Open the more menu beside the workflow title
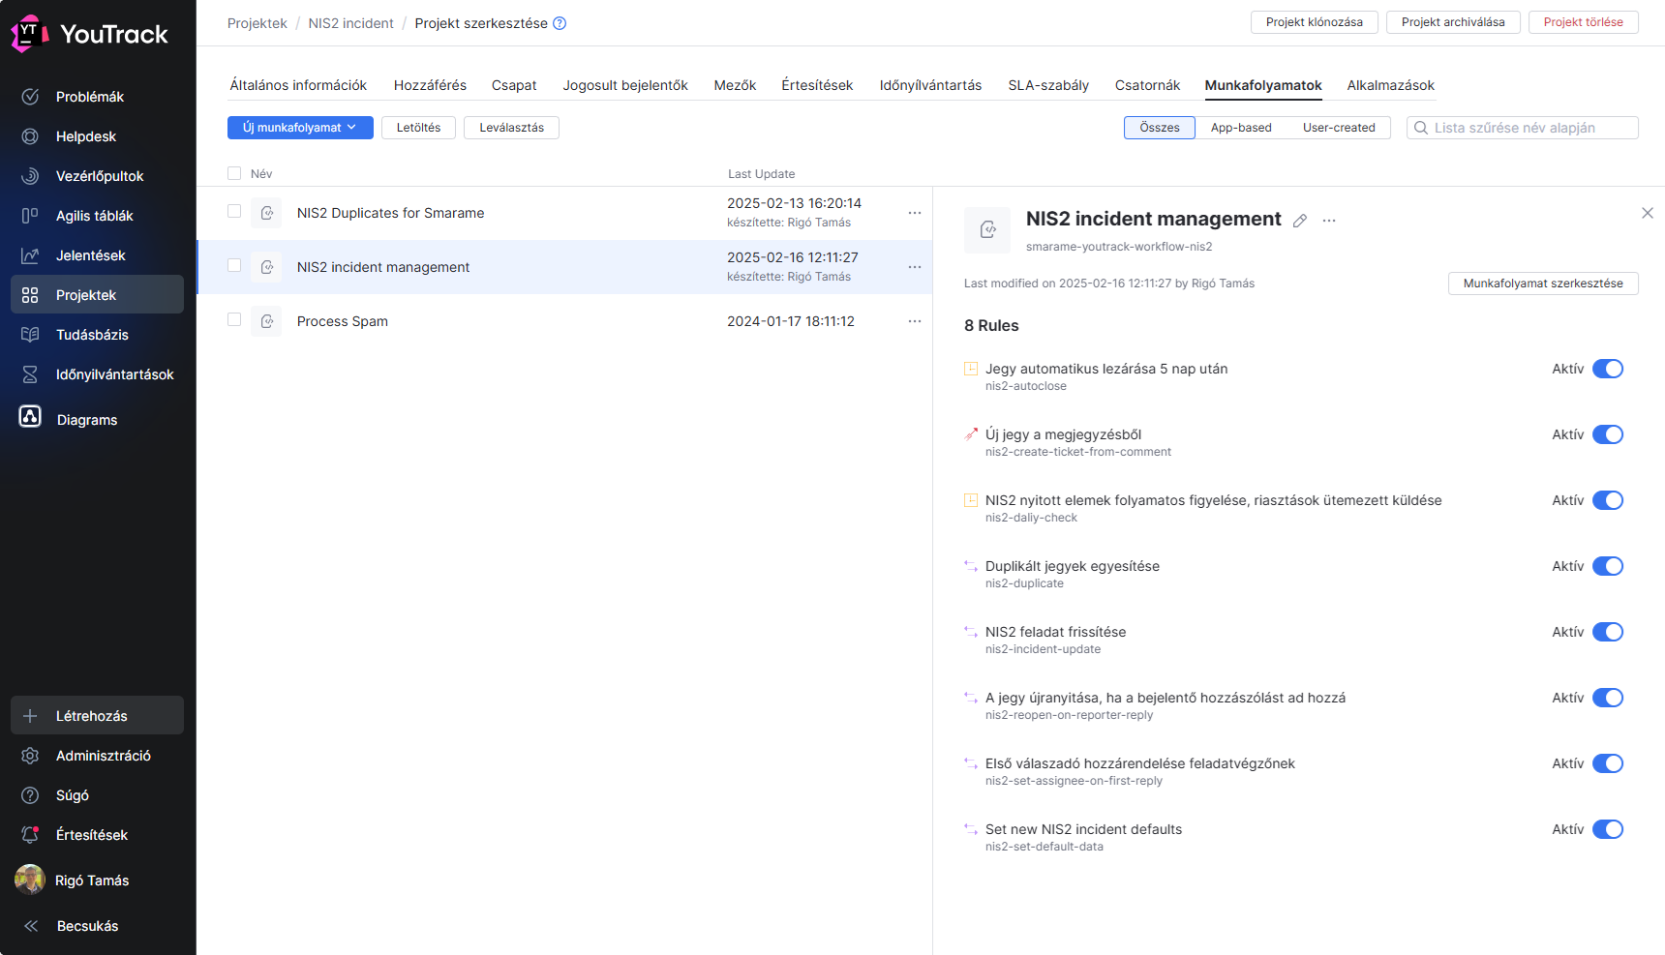 pos(1329,221)
